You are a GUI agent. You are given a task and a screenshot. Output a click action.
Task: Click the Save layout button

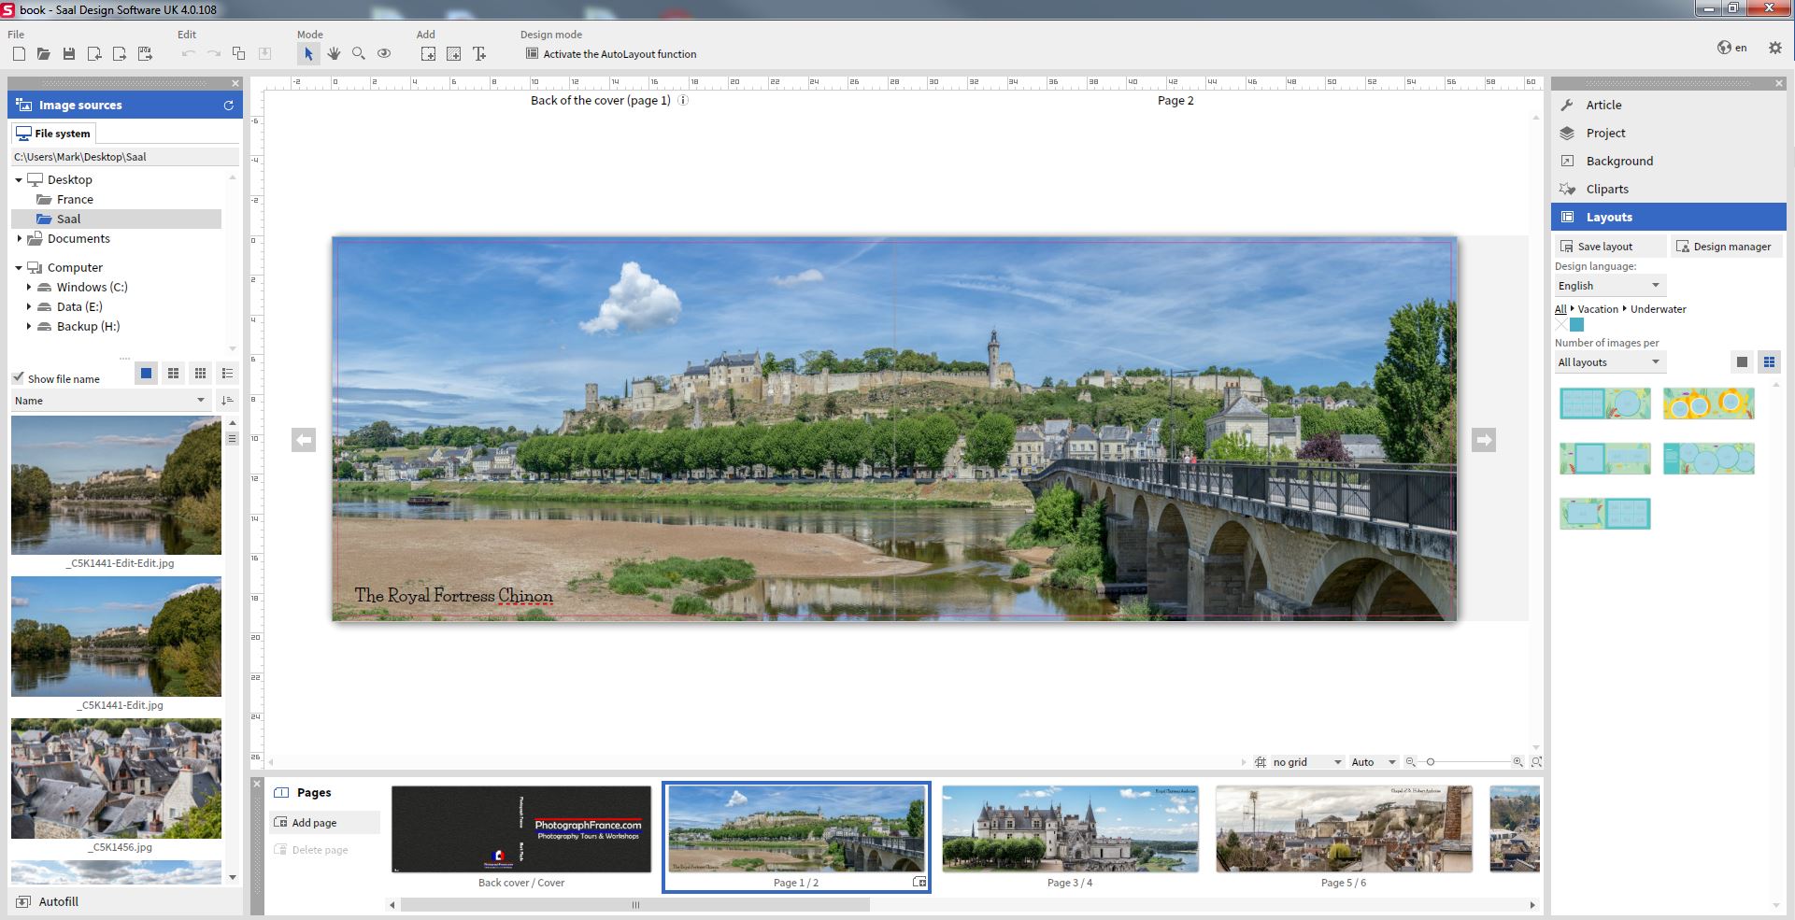tap(1611, 247)
